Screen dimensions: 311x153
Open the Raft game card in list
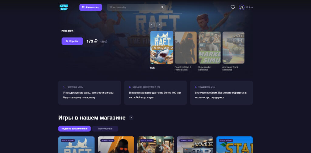(76, 145)
